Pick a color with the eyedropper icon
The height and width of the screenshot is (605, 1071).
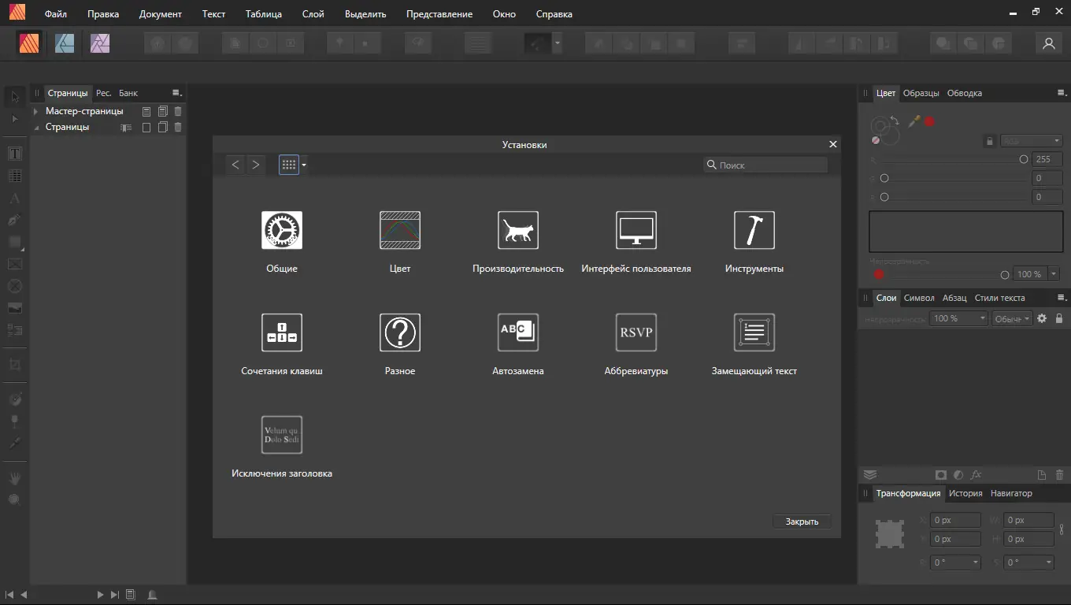click(914, 121)
